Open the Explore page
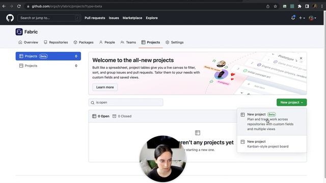This screenshot has height=183, width=326. 152,18
